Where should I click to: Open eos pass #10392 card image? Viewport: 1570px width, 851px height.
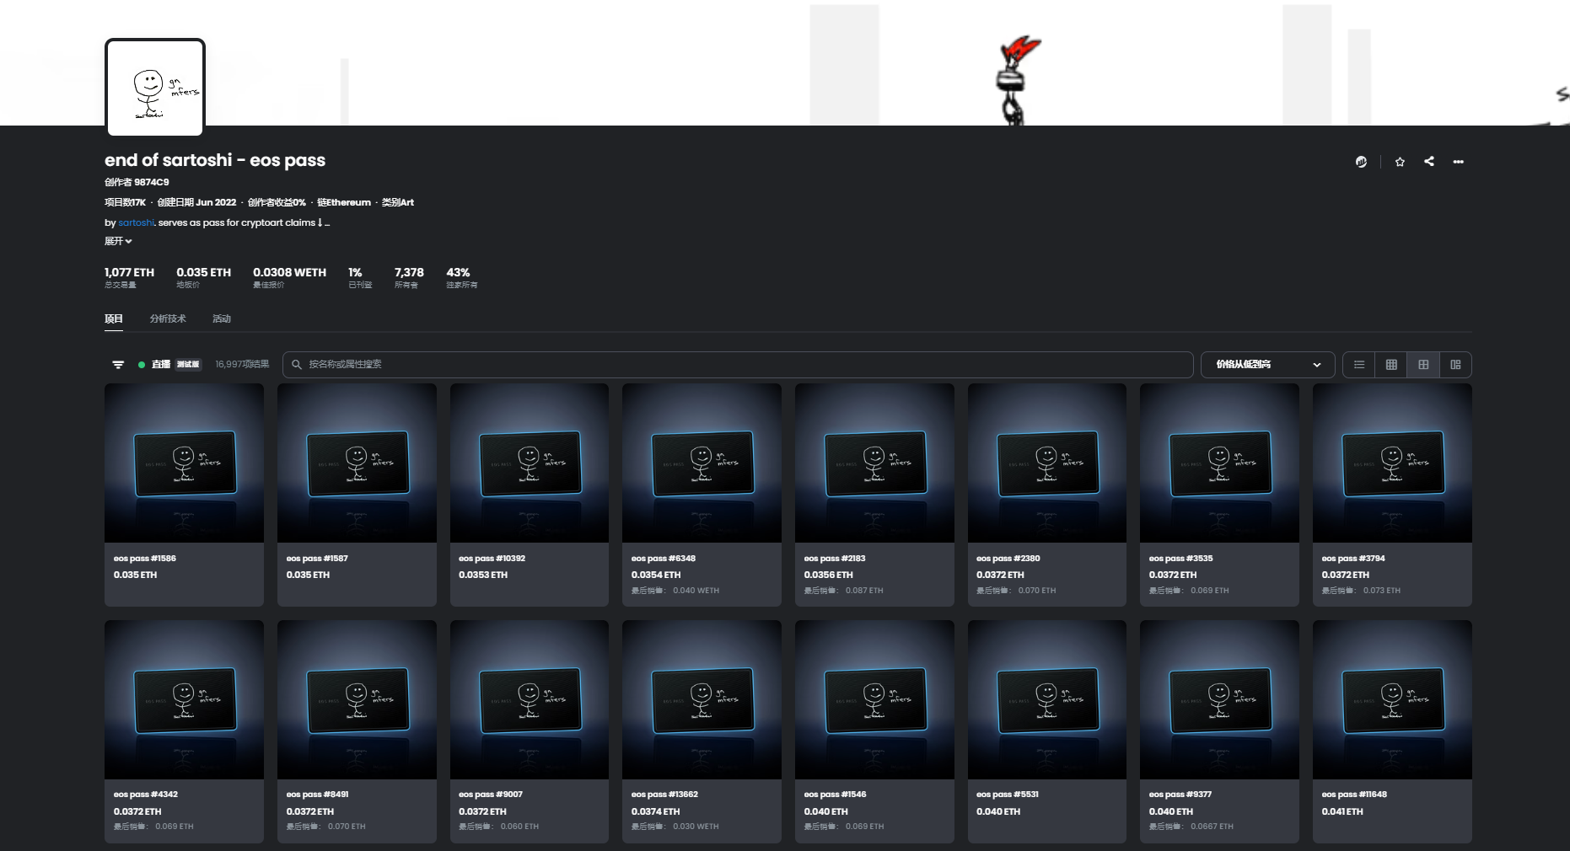[x=530, y=463]
